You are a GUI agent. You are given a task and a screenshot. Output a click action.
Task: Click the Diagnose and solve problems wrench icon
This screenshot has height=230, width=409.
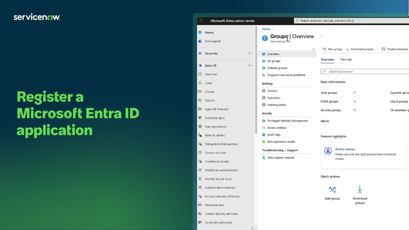point(264,75)
